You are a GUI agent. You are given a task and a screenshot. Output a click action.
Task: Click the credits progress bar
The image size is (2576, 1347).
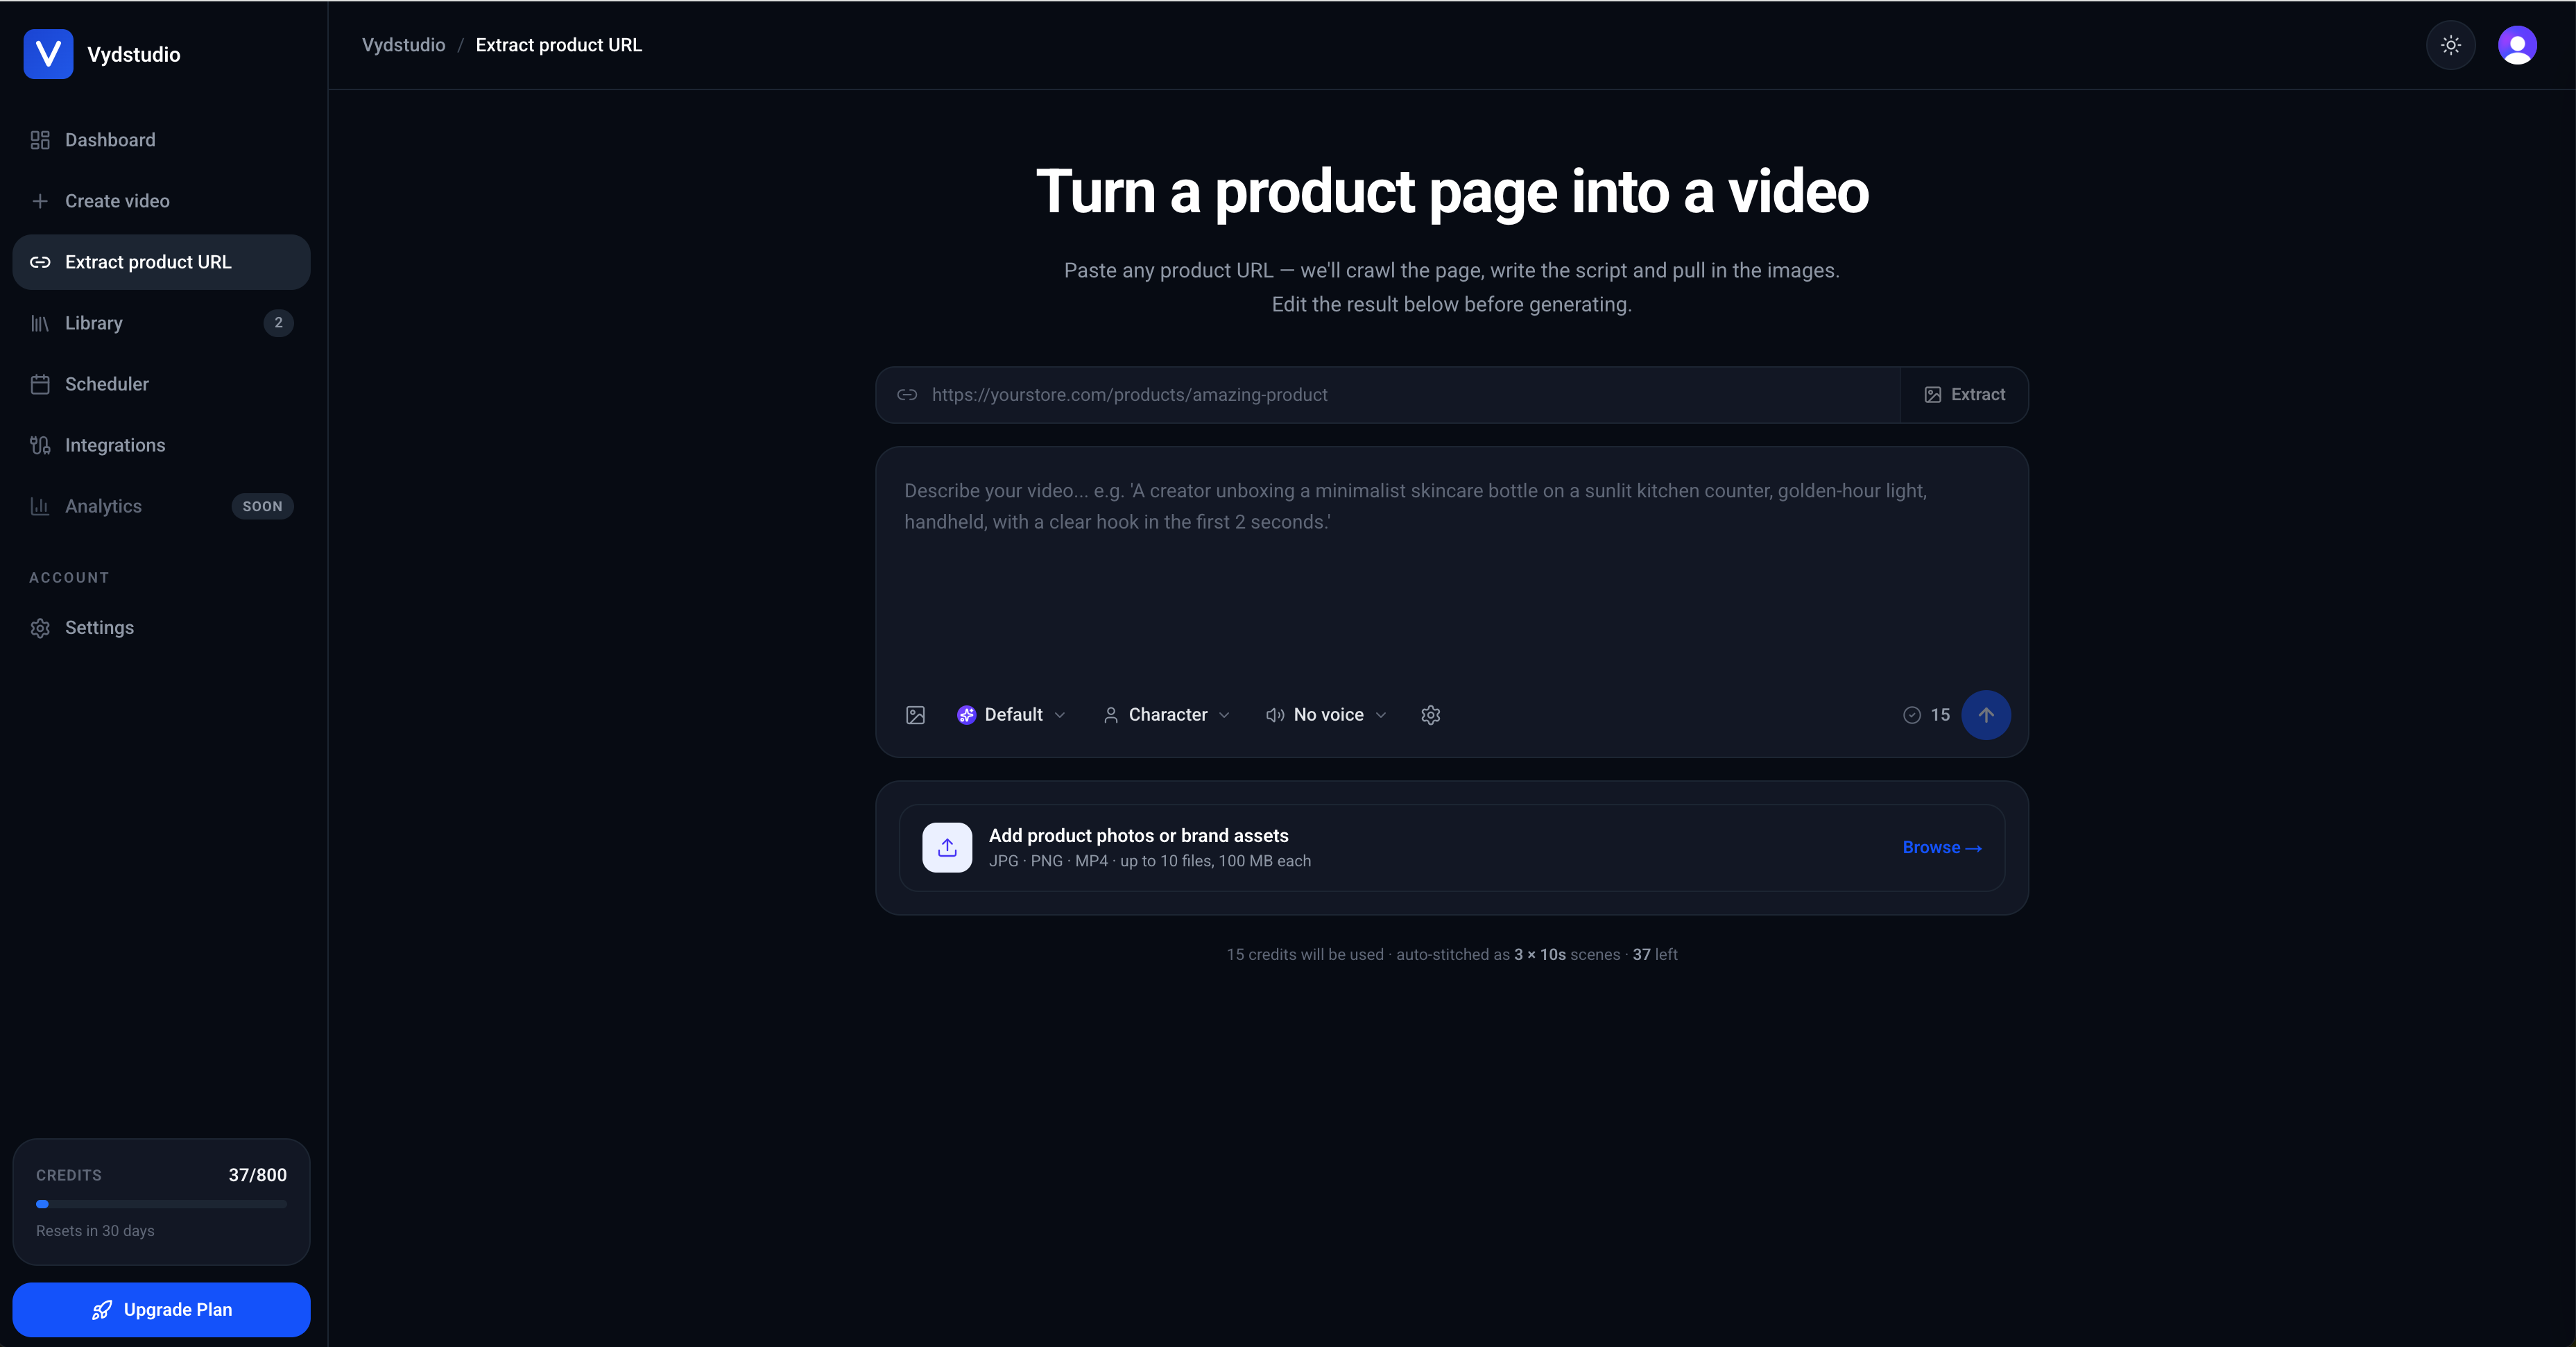tap(161, 1204)
